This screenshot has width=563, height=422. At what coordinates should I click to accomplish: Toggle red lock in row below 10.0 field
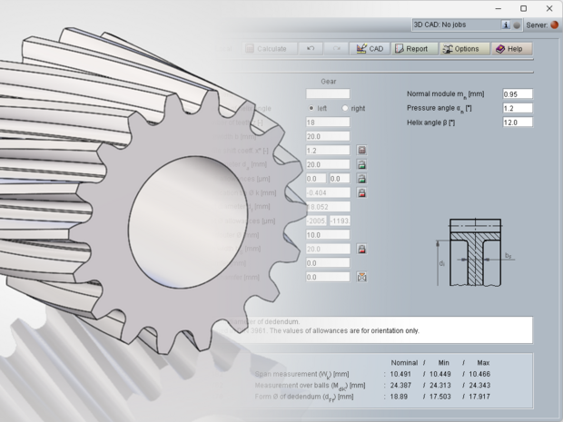pos(361,249)
